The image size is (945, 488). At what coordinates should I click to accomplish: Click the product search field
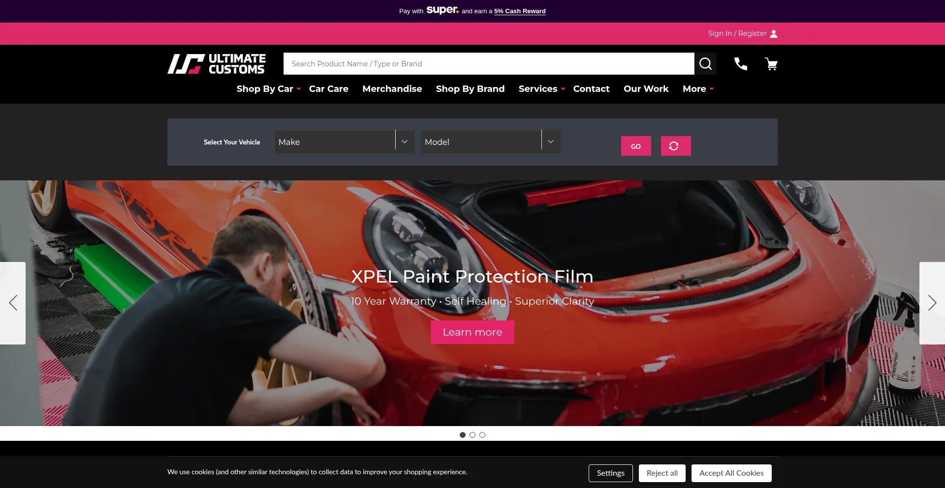488,64
